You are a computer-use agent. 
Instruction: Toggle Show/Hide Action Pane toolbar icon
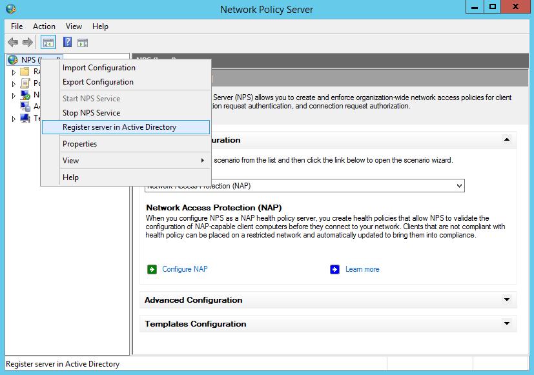point(83,43)
